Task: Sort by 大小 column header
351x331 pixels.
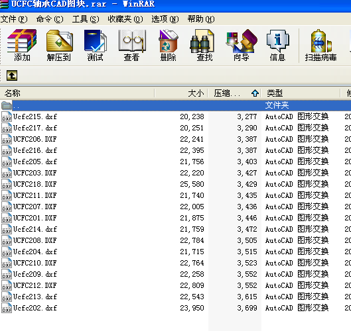Action: 181,93
